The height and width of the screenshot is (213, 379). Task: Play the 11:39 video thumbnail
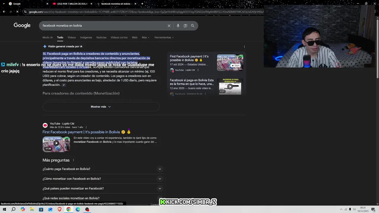click(x=56, y=144)
